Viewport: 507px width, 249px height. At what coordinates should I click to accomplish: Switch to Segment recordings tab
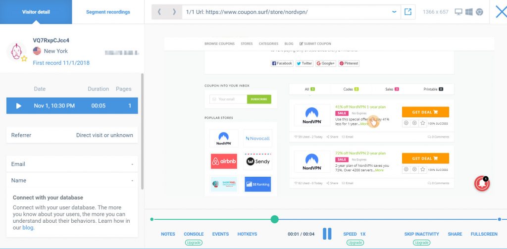click(x=108, y=12)
